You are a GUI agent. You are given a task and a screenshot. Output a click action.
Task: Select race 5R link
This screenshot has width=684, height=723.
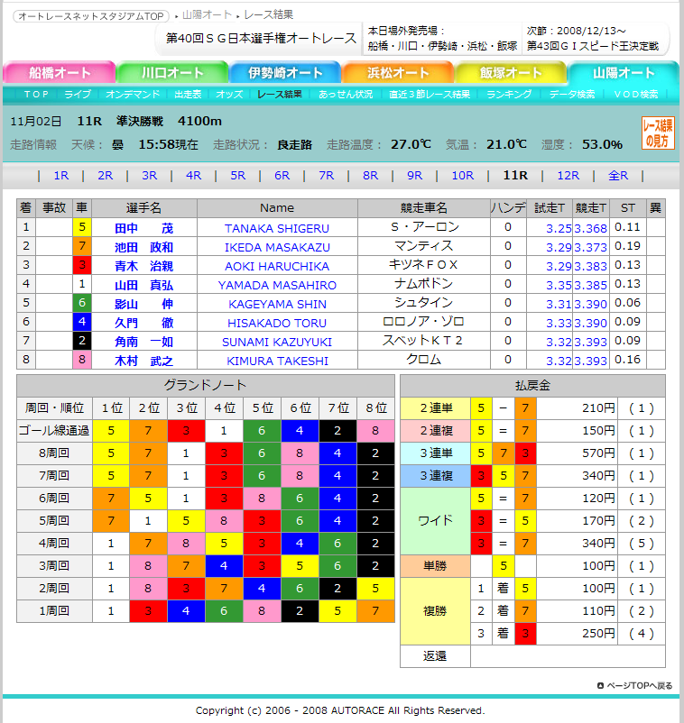pyautogui.click(x=237, y=176)
